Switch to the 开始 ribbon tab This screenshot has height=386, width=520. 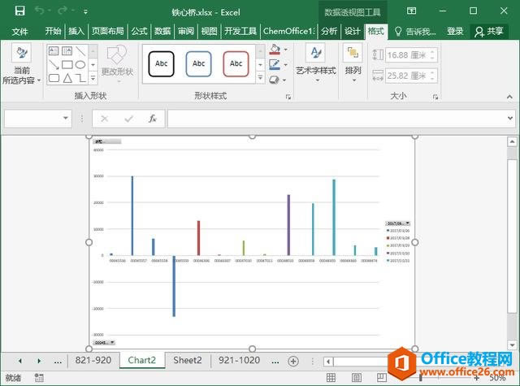click(x=53, y=32)
